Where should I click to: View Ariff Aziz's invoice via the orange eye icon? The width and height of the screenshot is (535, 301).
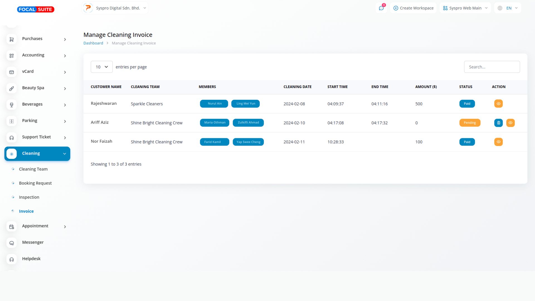coord(510,123)
